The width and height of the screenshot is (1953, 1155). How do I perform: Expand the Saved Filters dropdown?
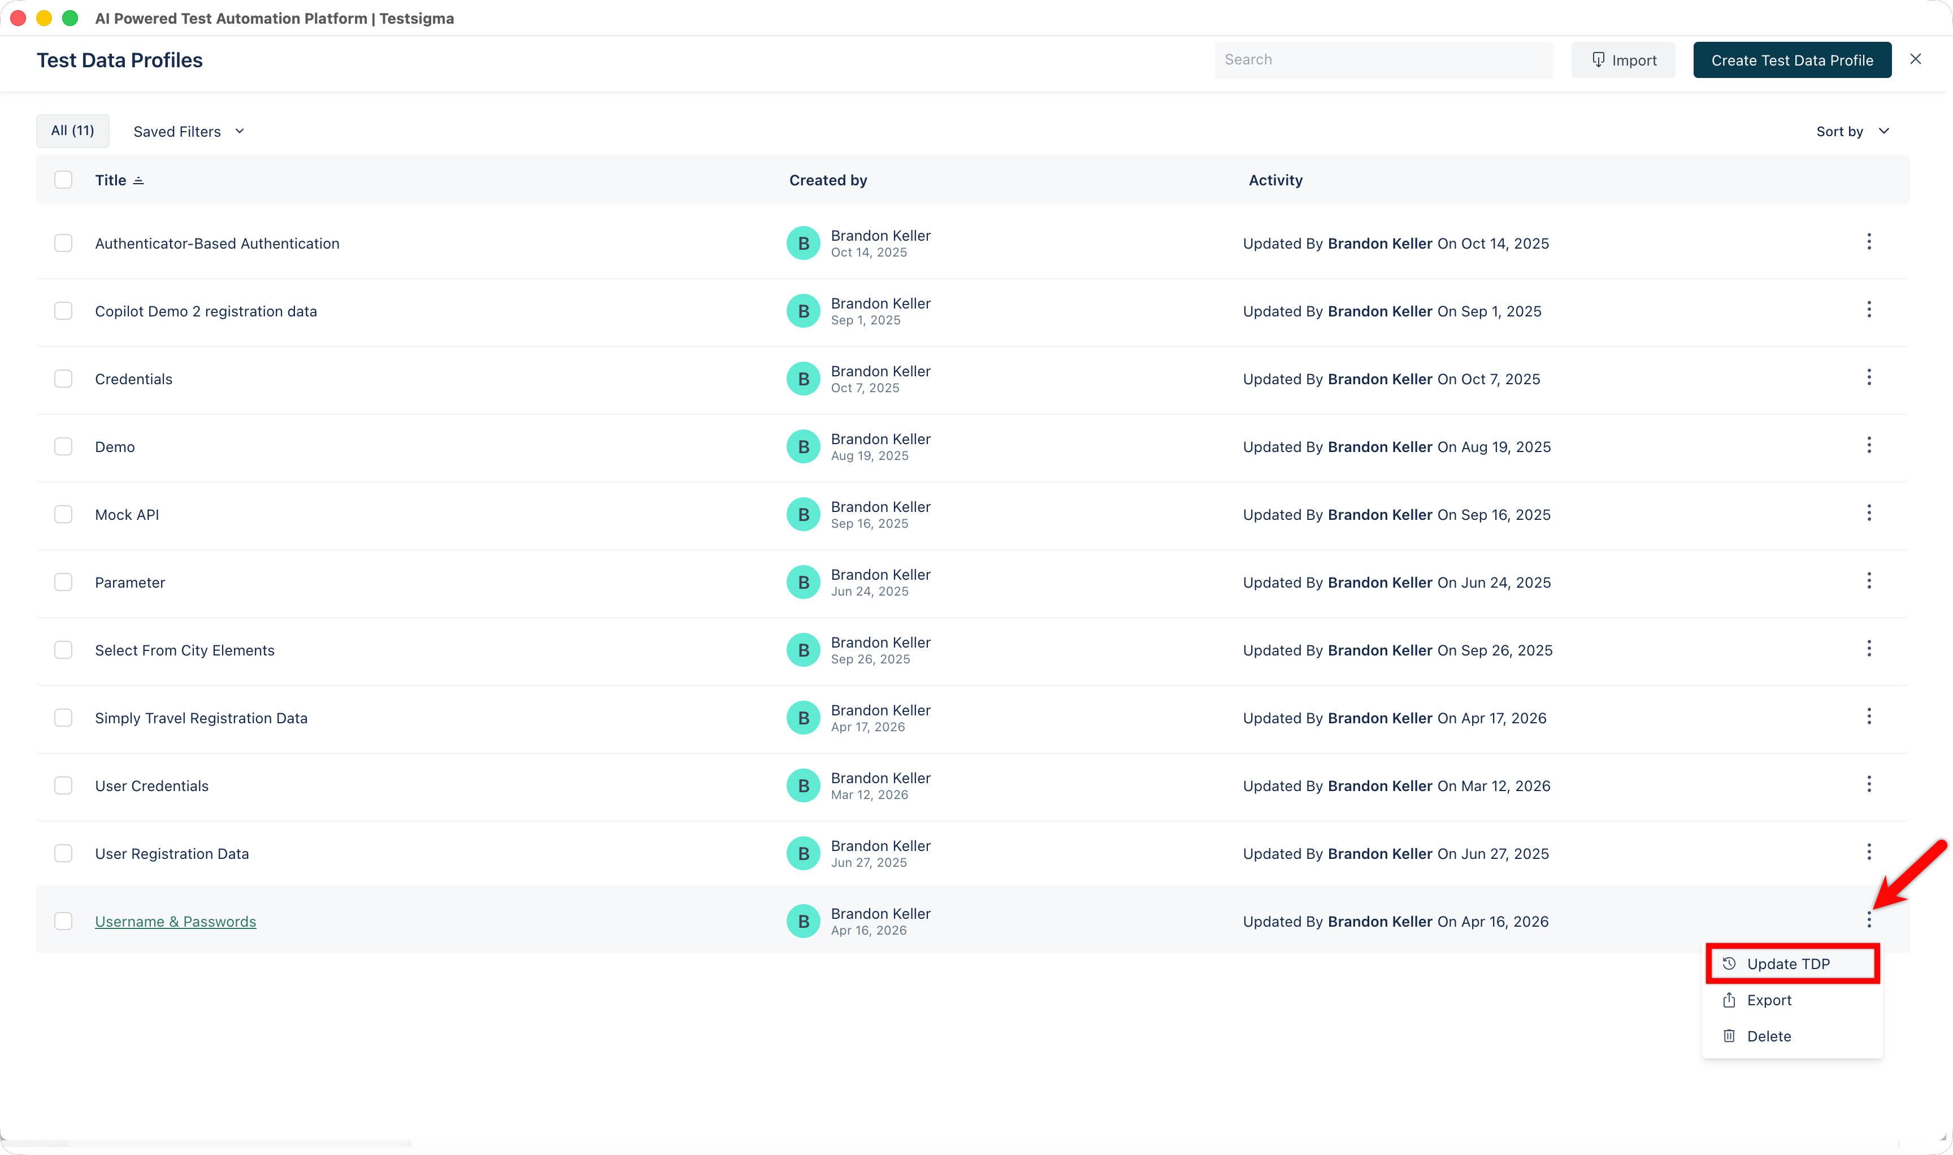point(188,132)
